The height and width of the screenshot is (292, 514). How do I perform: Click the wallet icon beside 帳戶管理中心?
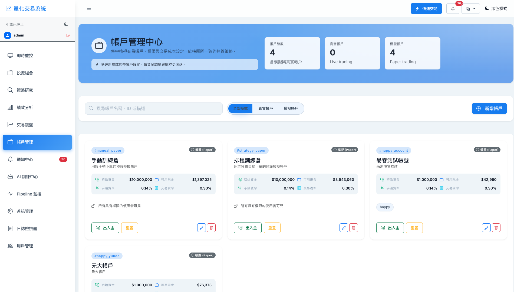point(99,45)
